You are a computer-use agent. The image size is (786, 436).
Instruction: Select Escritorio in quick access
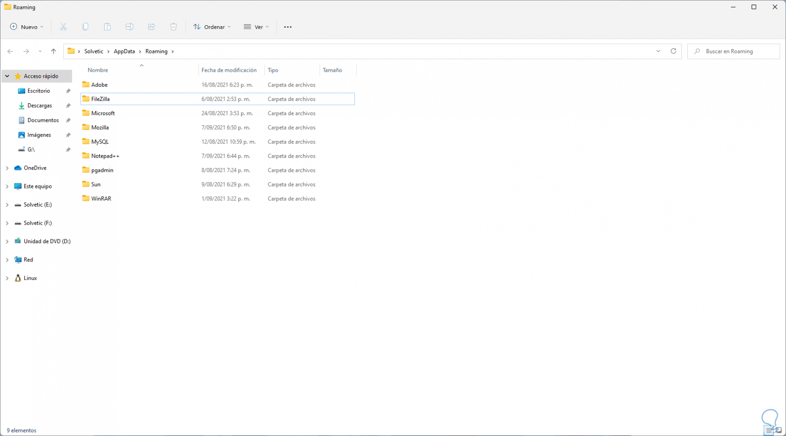coord(39,91)
